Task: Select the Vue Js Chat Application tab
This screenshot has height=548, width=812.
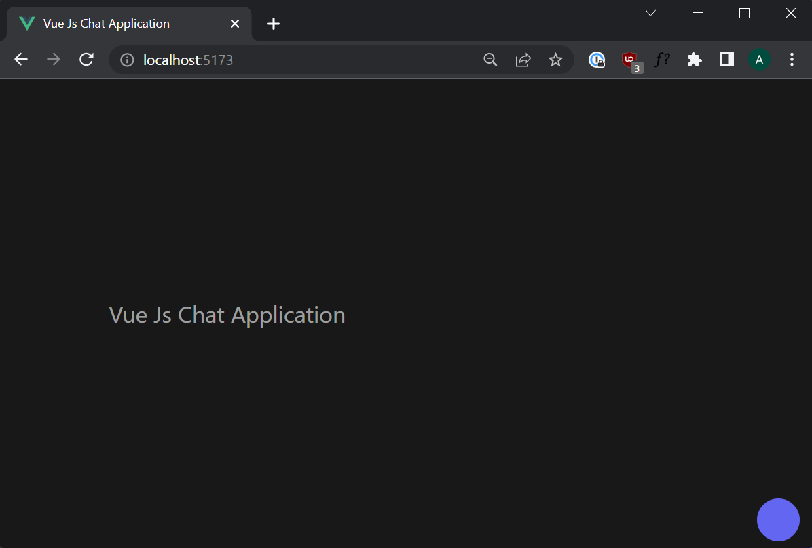Action: point(128,24)
